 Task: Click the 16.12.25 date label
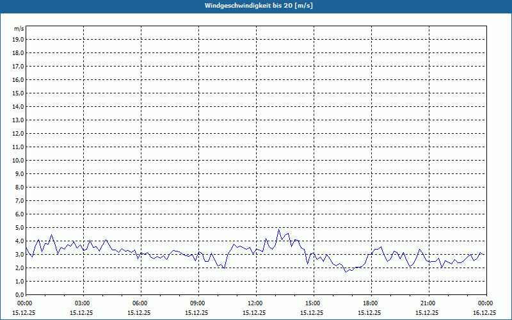tap(484, 313)
